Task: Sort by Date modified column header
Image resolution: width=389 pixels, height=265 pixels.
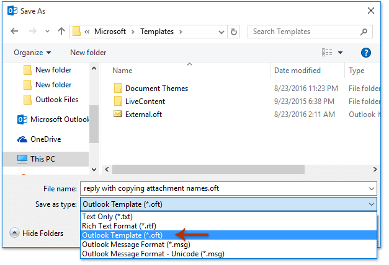Action: click(x=297, y=71)
